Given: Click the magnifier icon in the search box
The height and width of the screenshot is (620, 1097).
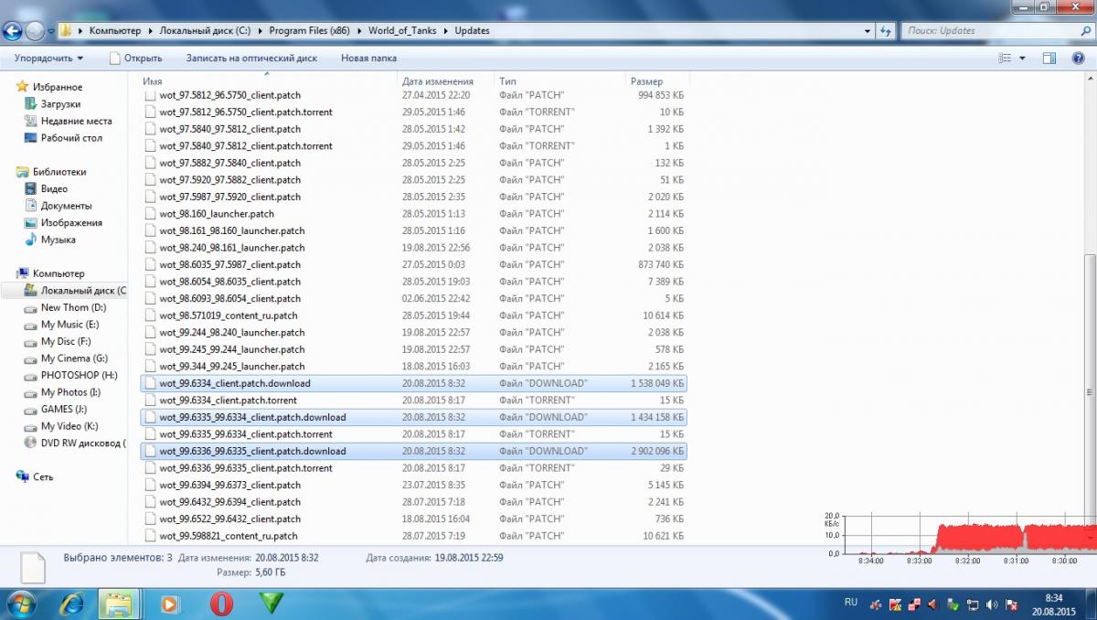Looking at the screenshot, I should tap(1084, 31).
